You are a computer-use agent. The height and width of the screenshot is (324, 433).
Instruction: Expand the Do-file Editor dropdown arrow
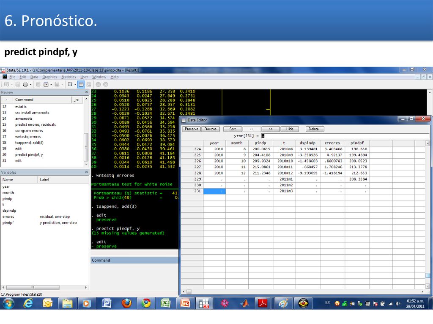point(75,84)
